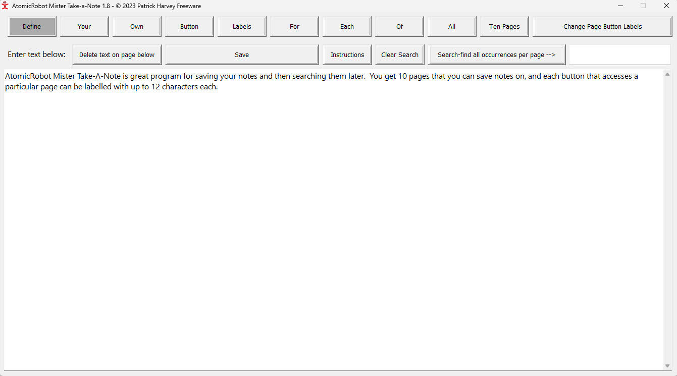This screenshot has height=376, width=677.
Task: Switch to the 'For' page
Action: [x=294, y=27]
